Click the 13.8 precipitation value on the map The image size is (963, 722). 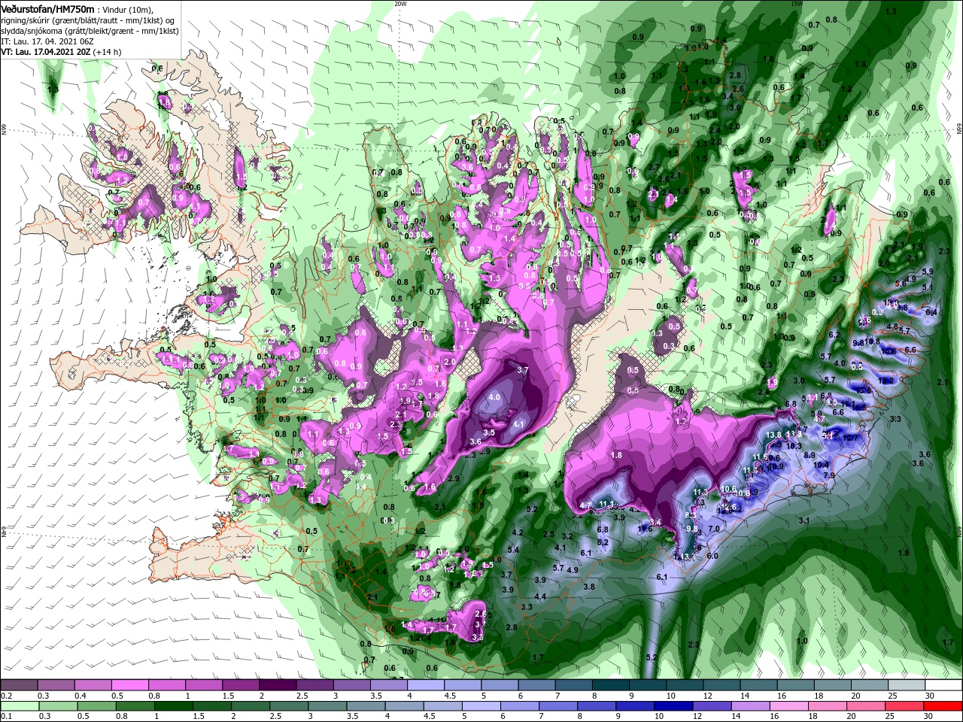click(x=773, y=435)
